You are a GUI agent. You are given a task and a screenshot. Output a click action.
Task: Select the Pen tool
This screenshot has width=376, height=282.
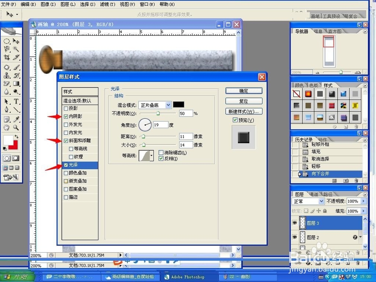(7, 109)
